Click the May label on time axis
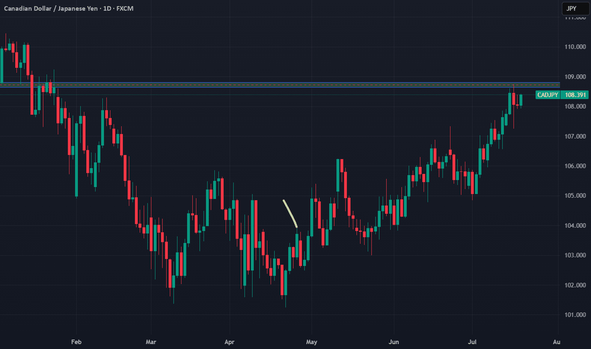The width and height of the screenshot is (591, 349). pos(311,342)
